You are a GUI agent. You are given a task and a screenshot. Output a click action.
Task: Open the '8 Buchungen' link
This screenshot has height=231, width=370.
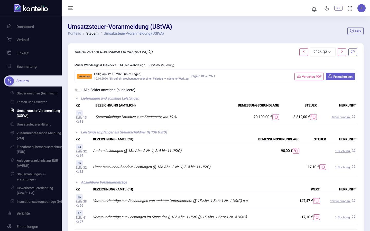pos(341,117)
